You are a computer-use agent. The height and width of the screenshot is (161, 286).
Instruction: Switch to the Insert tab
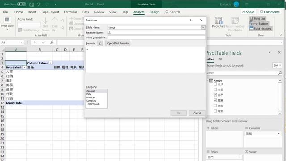click(32, 12)
